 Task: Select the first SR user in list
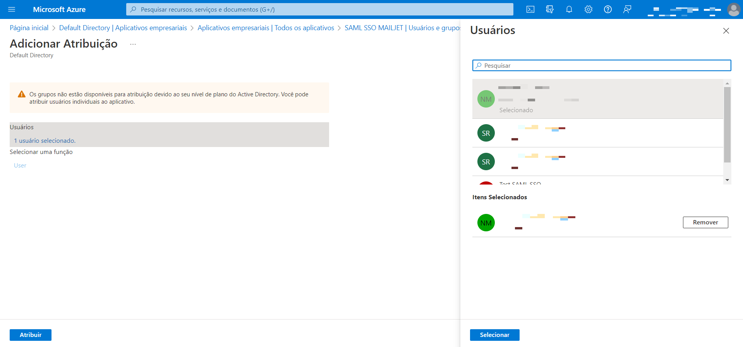coord(598,133)
